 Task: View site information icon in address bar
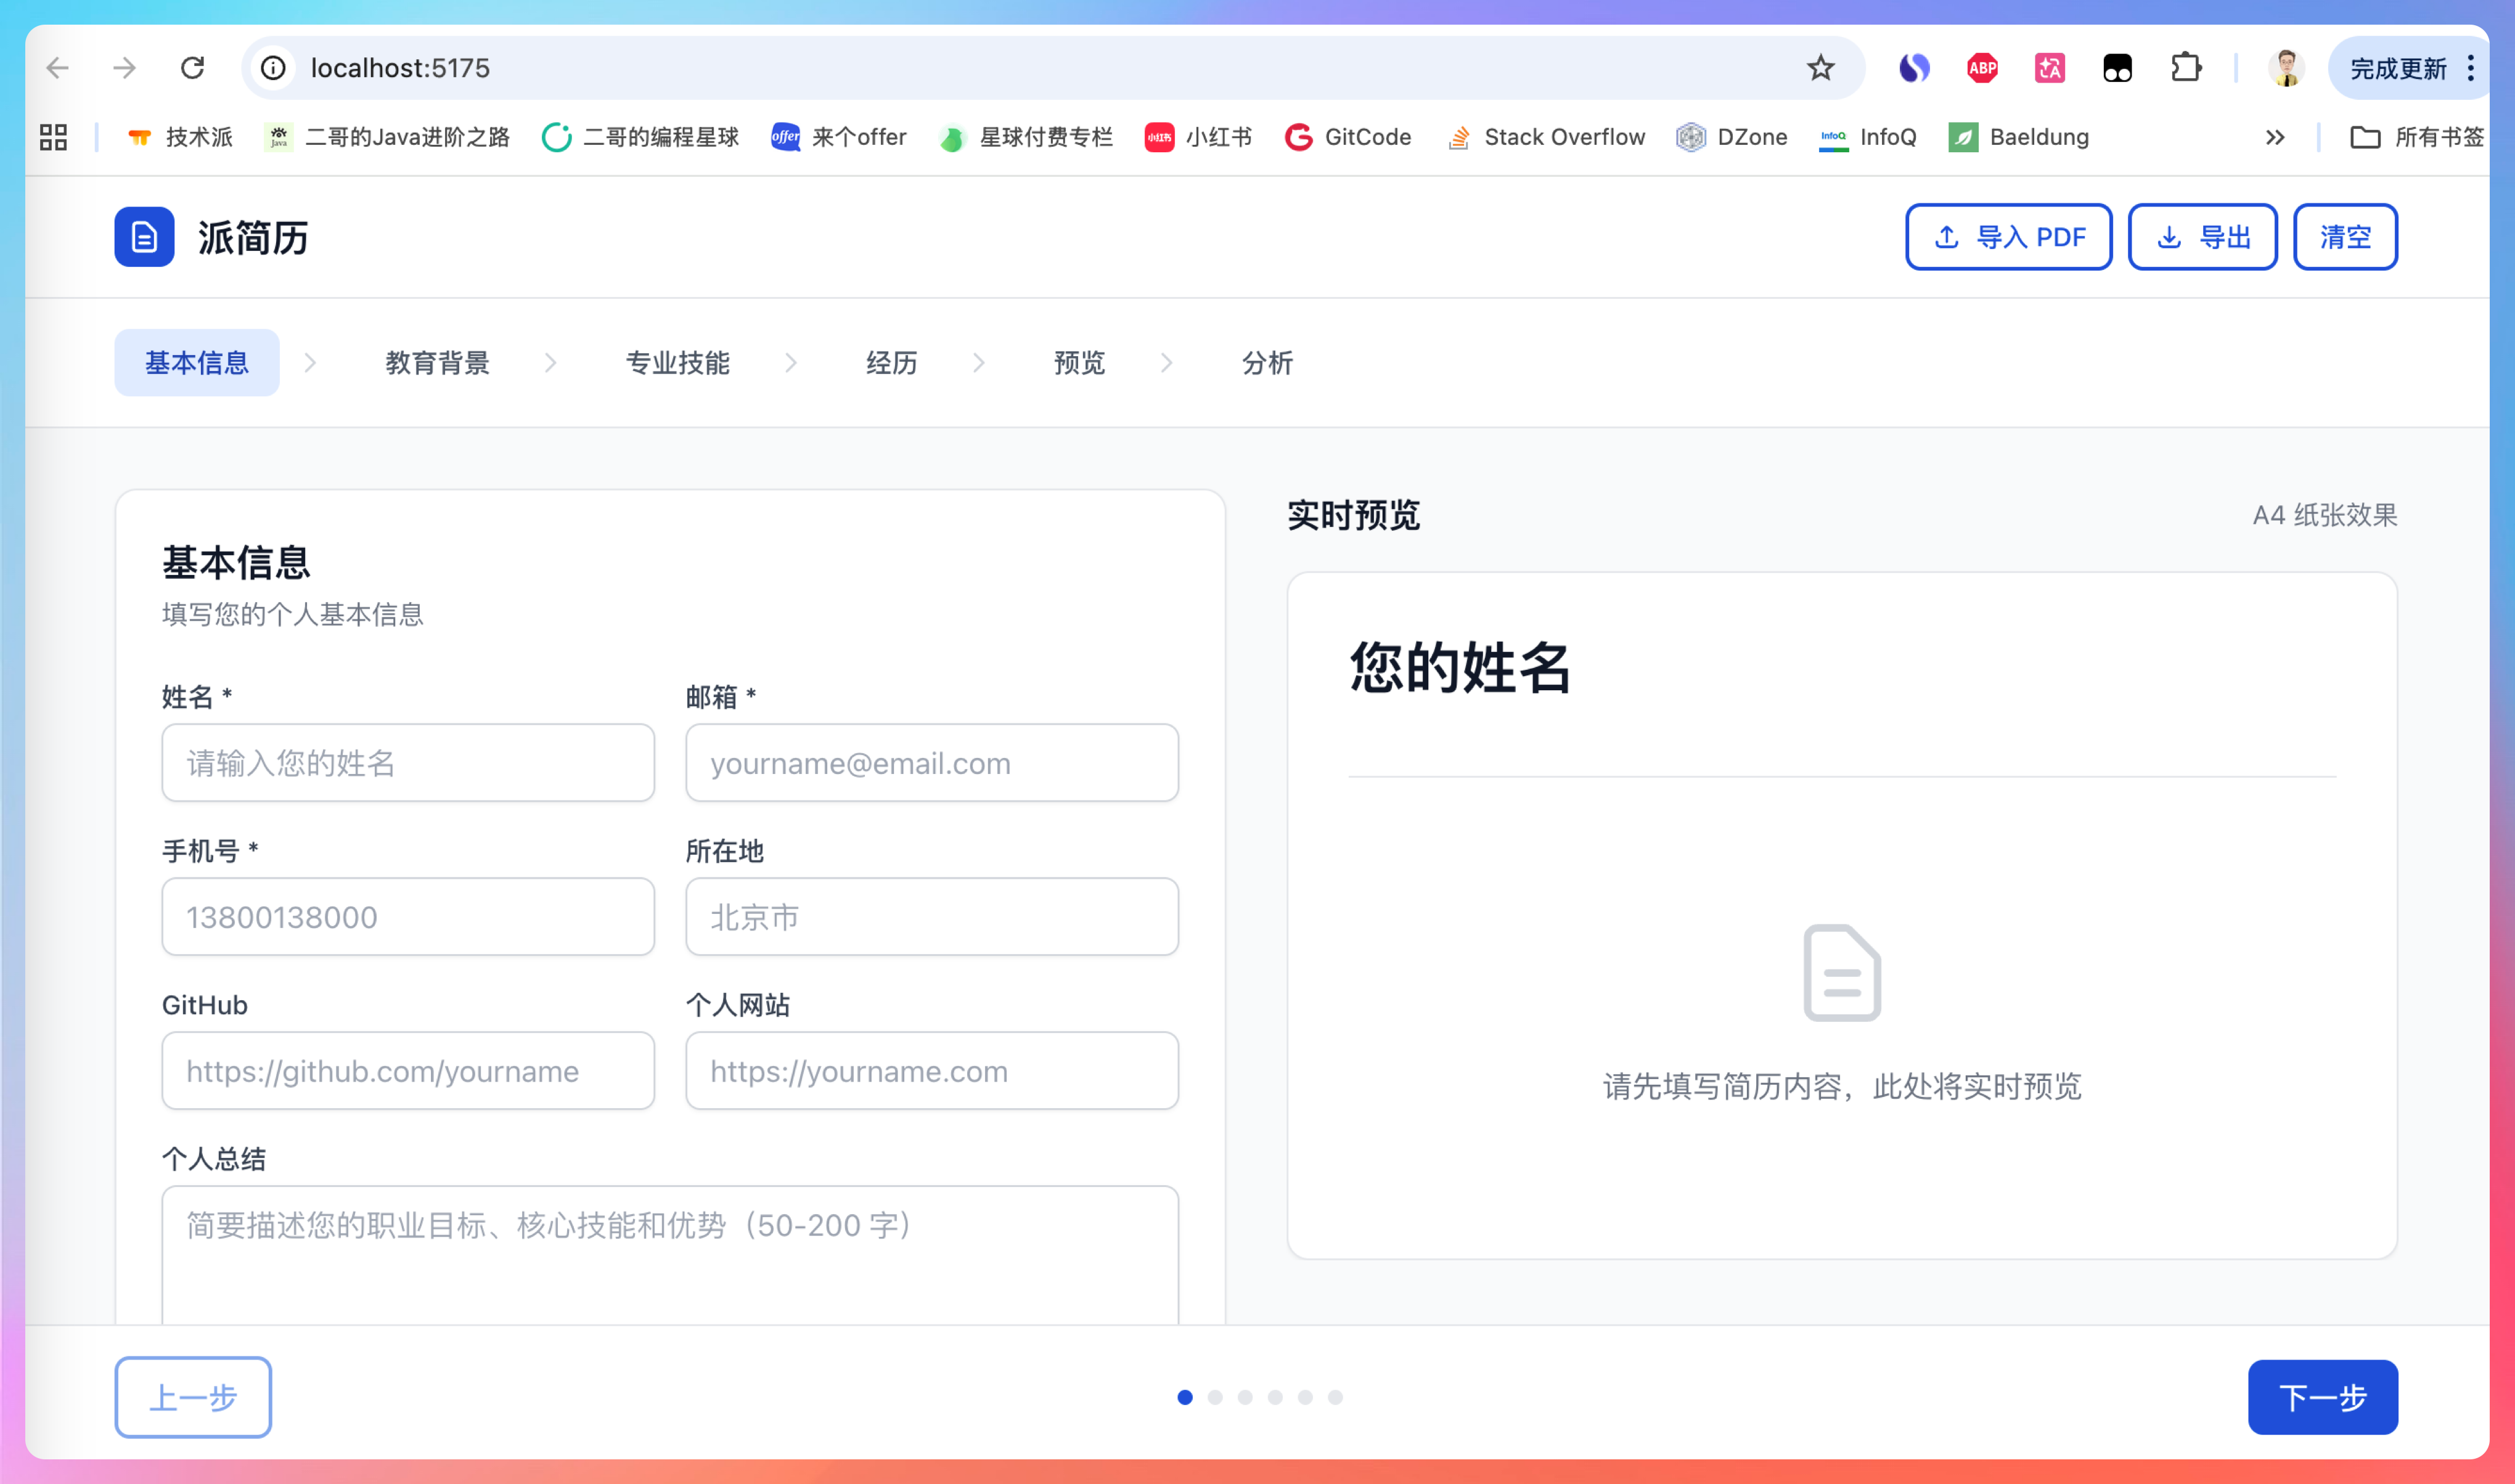pos(273,68)
